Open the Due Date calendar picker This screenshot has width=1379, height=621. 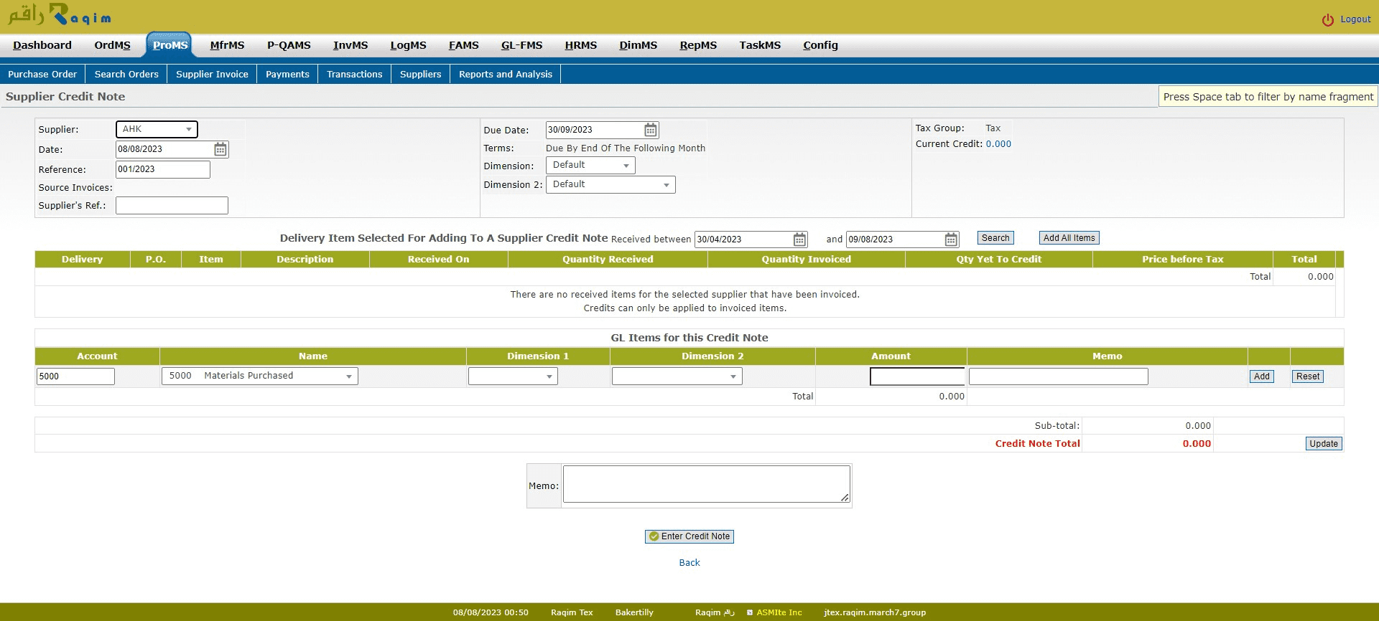click(x=650, y=130)
